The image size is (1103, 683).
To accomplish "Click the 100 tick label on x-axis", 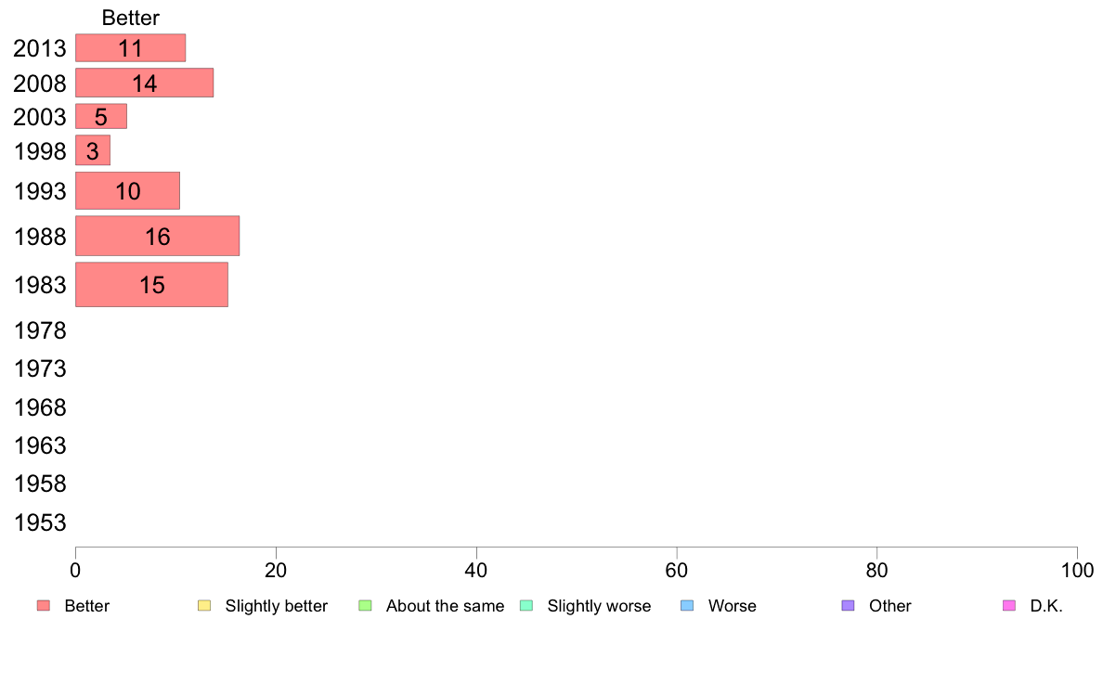I will coord(1077,571).
